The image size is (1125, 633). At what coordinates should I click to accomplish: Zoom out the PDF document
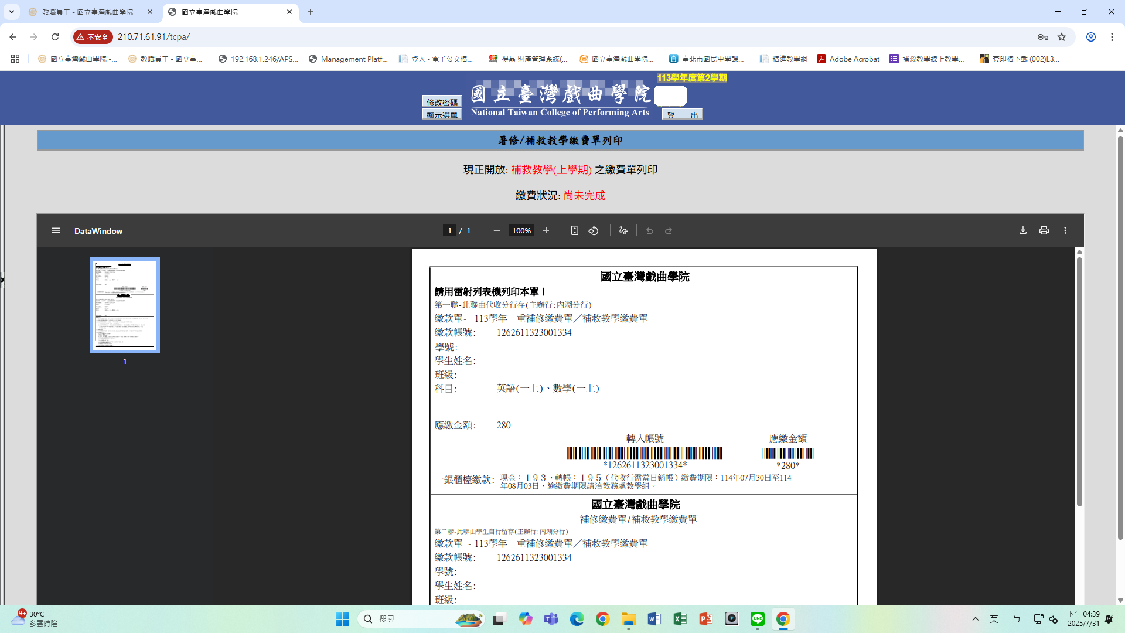[x=497, y=230]
